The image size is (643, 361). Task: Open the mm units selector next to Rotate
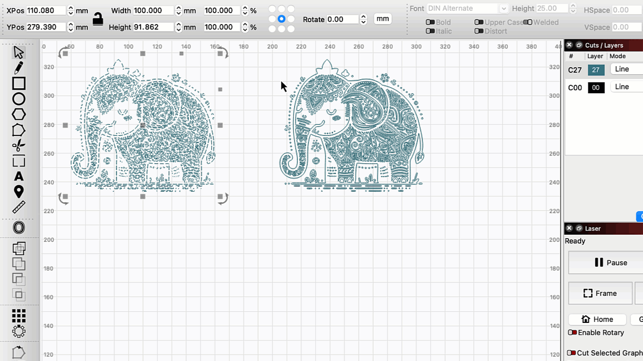click(382, 19)
